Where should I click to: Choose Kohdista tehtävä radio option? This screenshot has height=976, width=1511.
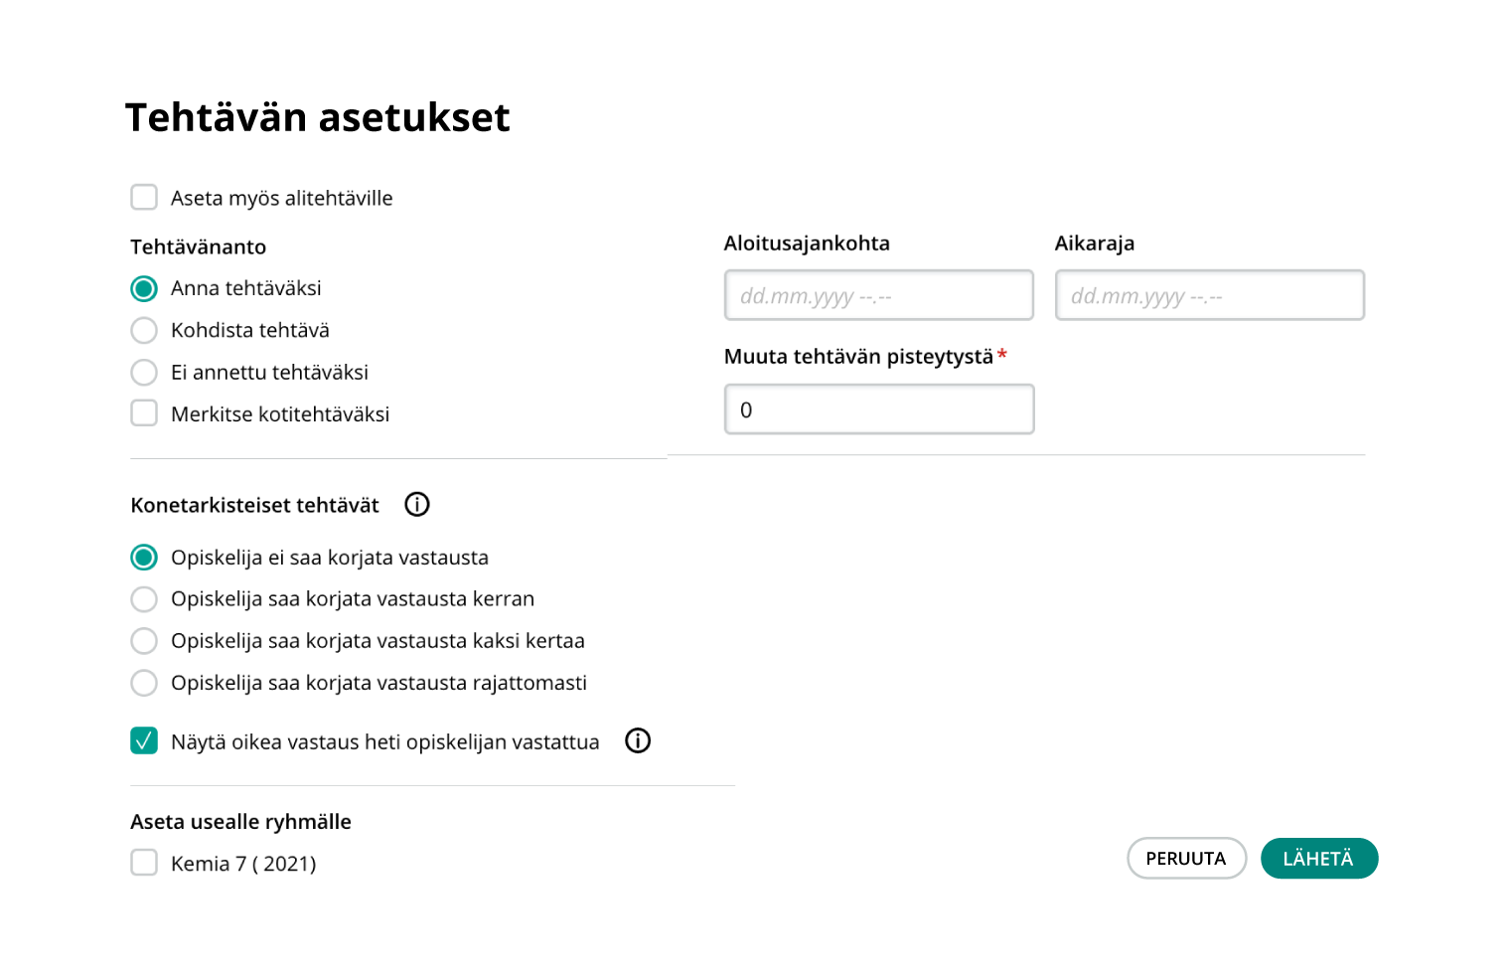144,331
